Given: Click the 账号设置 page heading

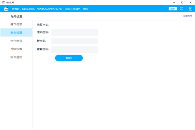Looking at the screenshot, I should pyautogui.click(x=17, y=16).
